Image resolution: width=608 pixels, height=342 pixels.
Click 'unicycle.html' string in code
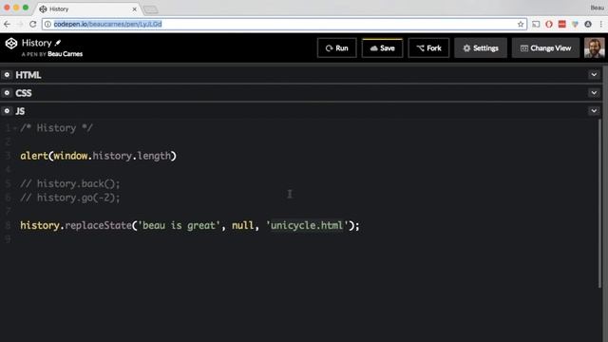pos(307,225)
